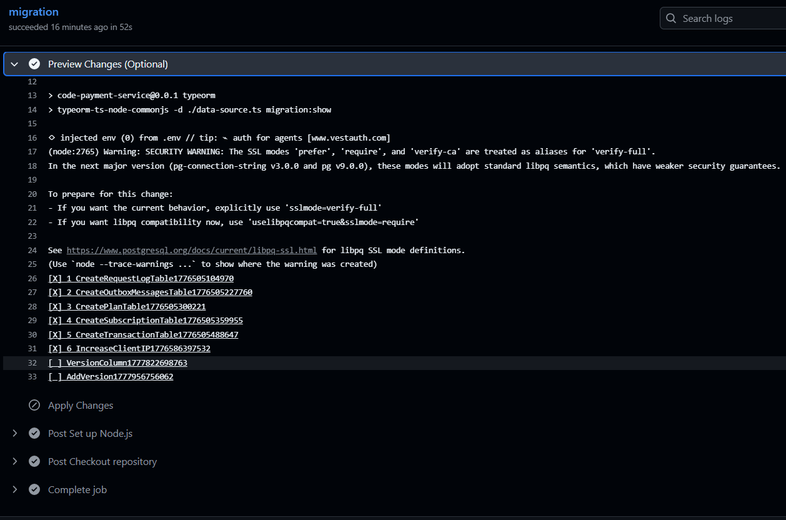Screen dimensions: 786x520
Task: Click the 'sslmode=verify-full' log line
Action: pyautogui.click(x=215, y=207)
